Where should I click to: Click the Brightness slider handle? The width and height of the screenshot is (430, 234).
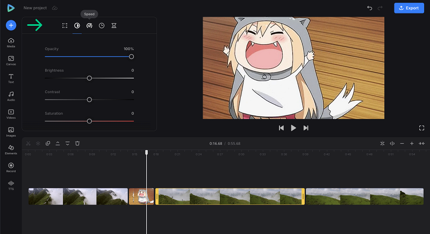pyautogui.click(x=89, y=78)
